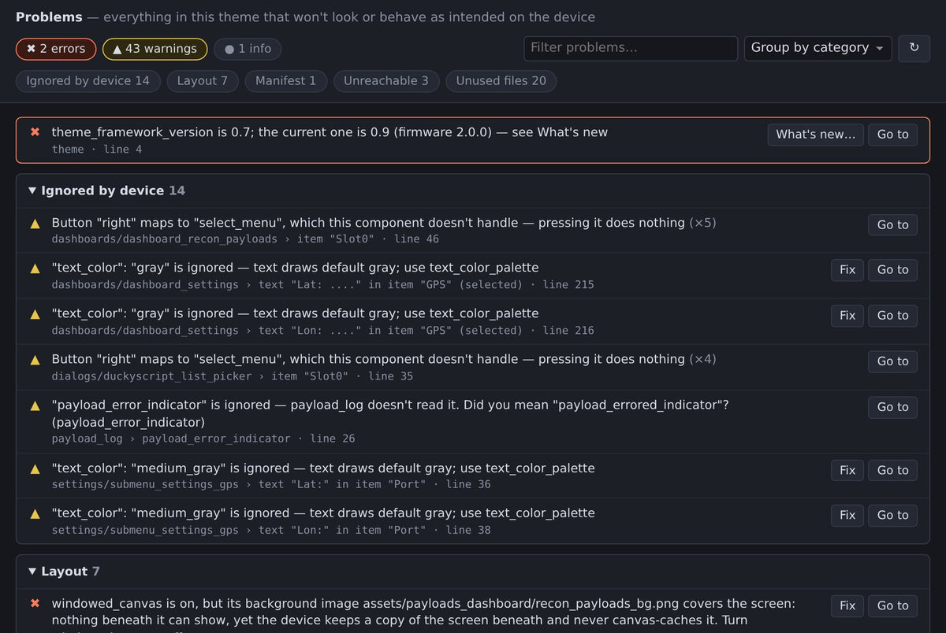The height and width of the screenshot is (633, 946).
Task: Click Fix for the windowed_canvas error
Action: [x=847, y=606]
